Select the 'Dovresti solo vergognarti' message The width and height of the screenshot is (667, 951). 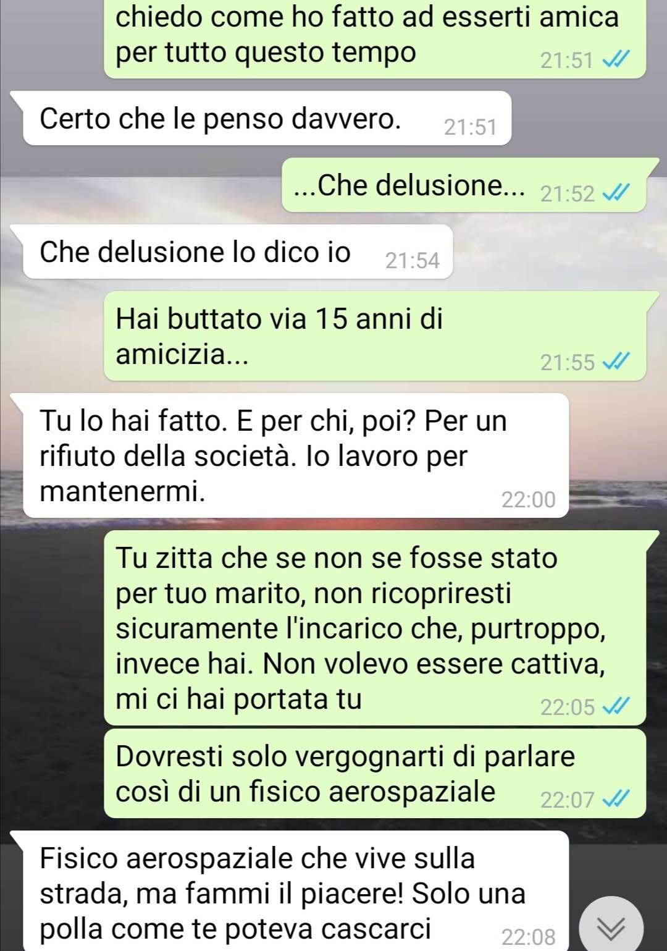coord(375,773)
